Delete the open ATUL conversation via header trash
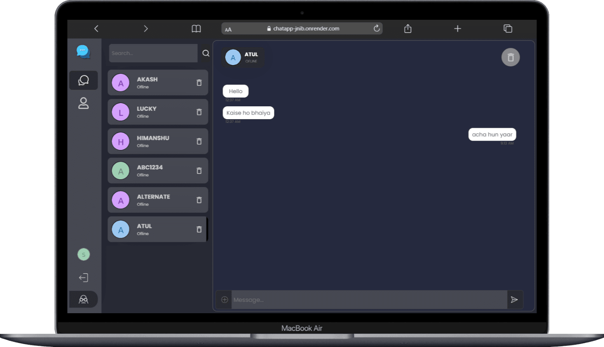Screen dimensions: 604x347 (510, 57)
